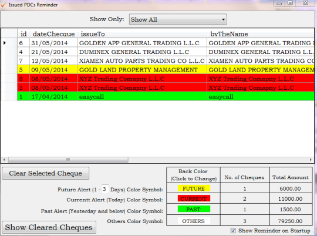Select easycall issueTo cell
Viewport: 317px width, 236px height.
[x=142, y=96]
